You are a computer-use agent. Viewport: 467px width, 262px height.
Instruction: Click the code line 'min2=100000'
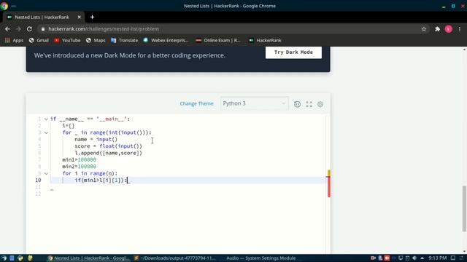coord(80,167)
